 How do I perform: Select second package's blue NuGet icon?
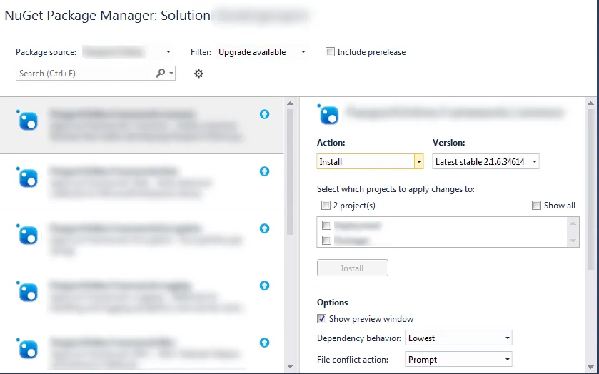click(27, 177)
